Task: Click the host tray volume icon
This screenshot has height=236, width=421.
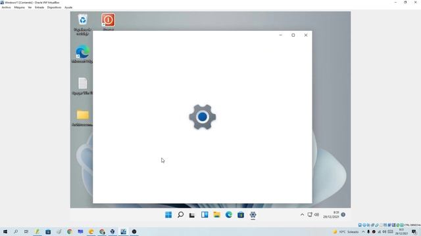Action: [x=384, y=231]
